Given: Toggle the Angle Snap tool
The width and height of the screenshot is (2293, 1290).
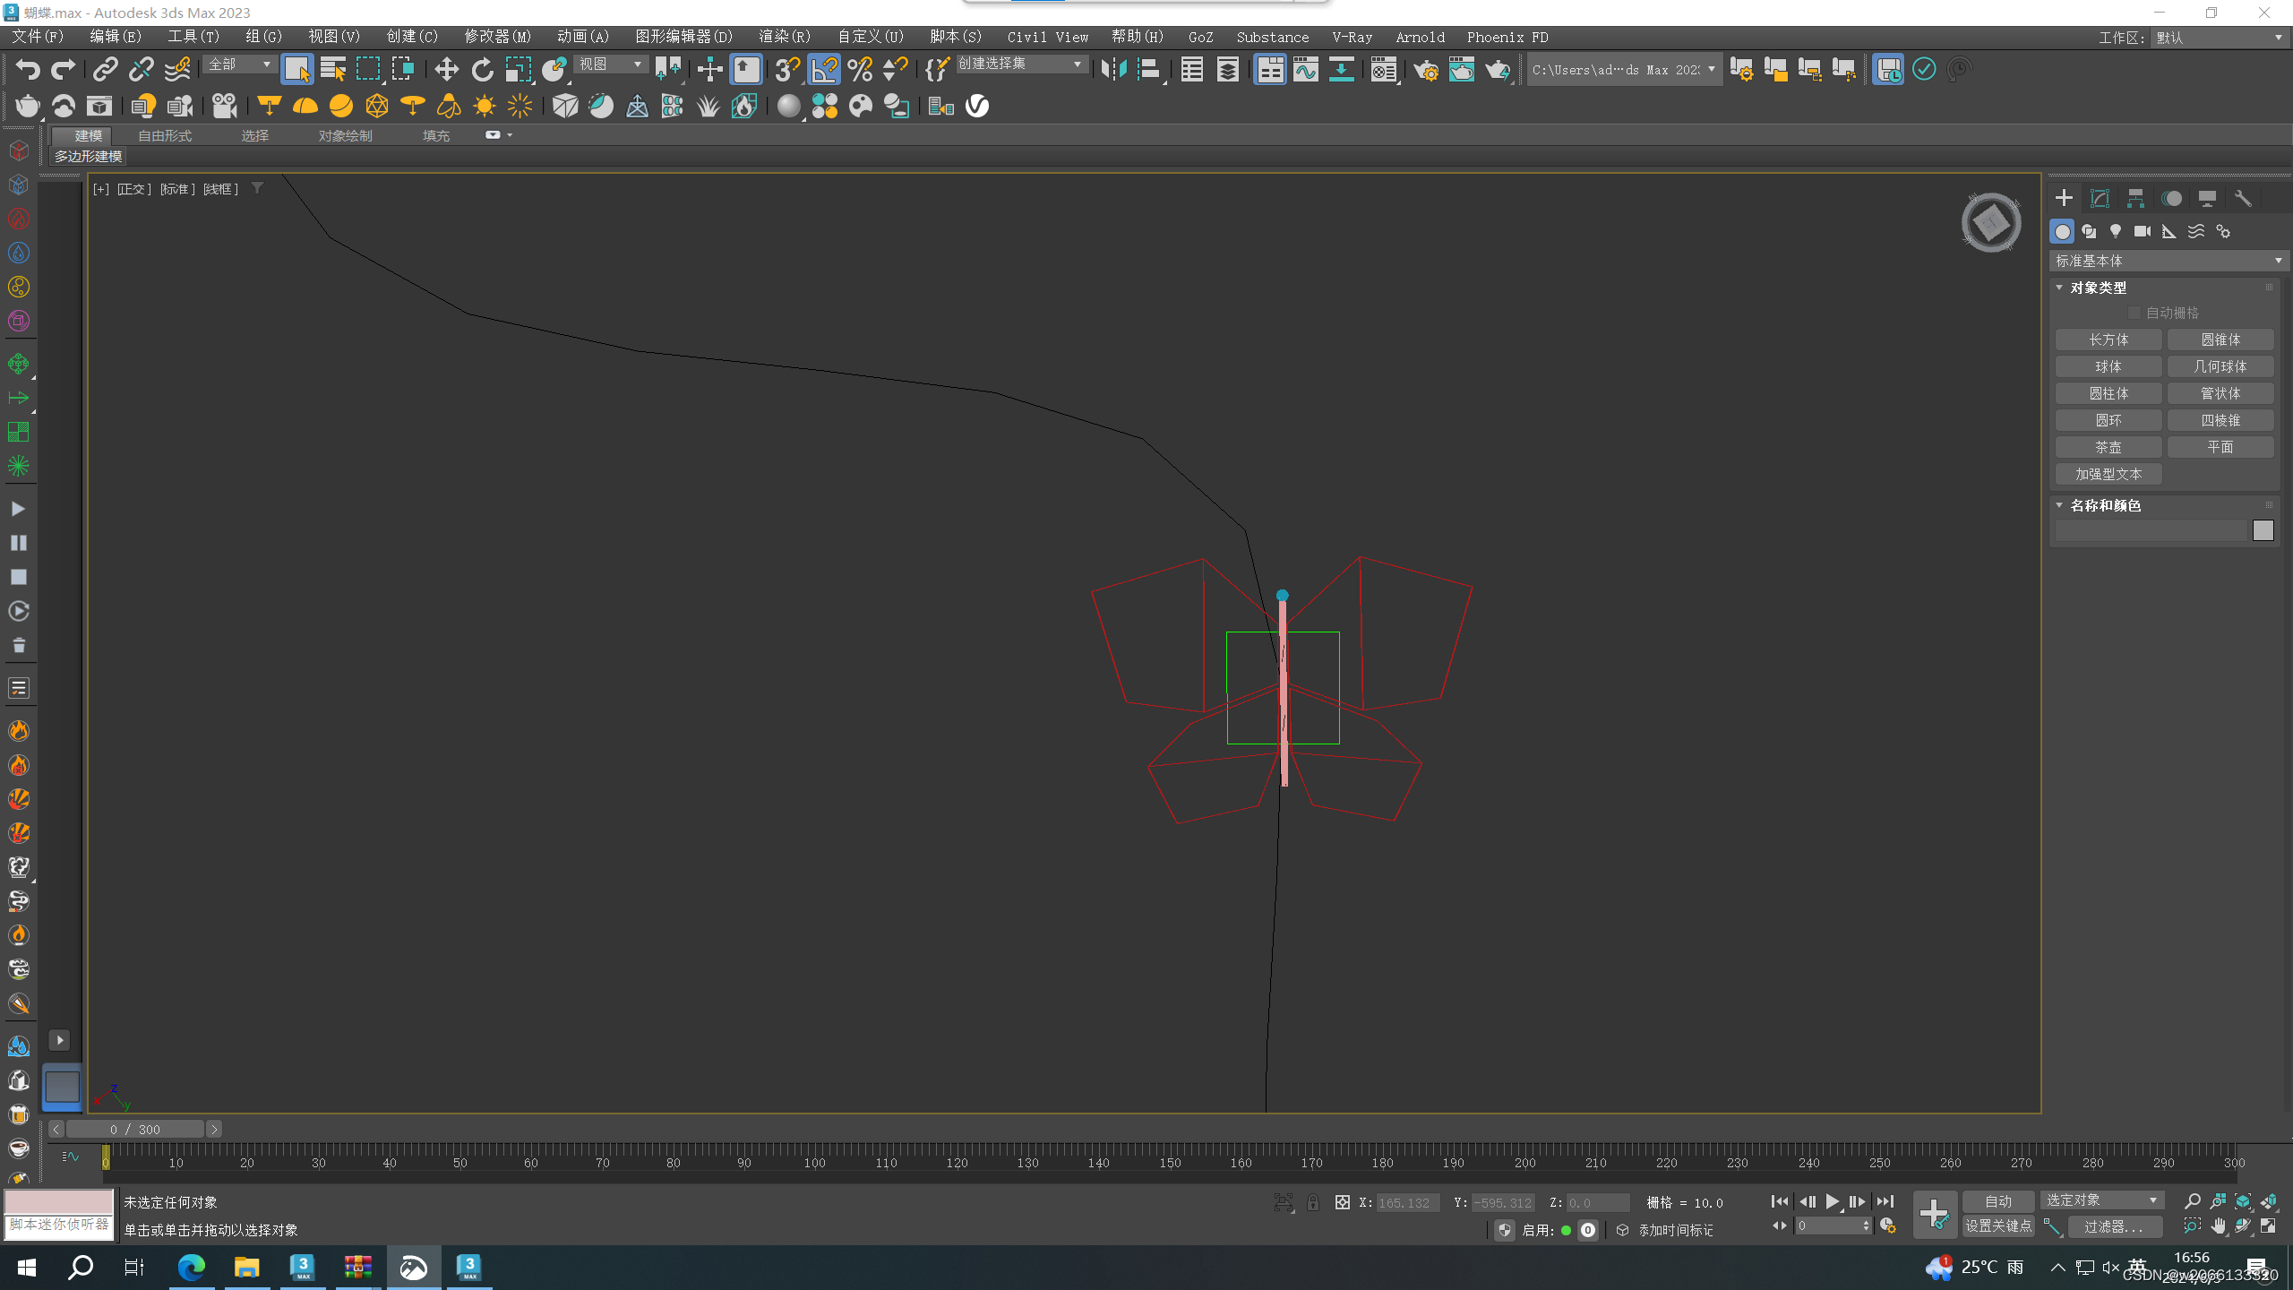Looking at the screenshot, I should point(824,70).
